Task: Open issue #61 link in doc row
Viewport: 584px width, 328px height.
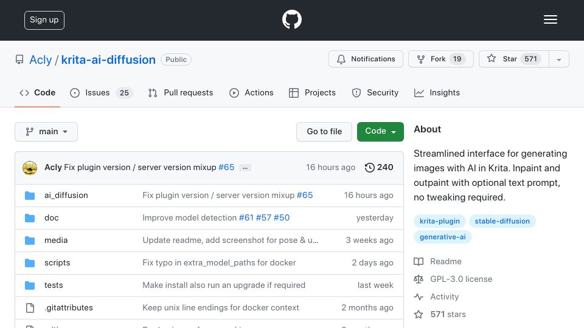Action: [x=246, y=217]
